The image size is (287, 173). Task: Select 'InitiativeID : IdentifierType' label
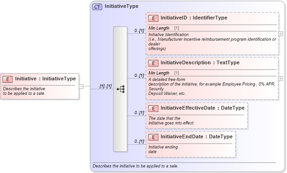tap(194, 18)
